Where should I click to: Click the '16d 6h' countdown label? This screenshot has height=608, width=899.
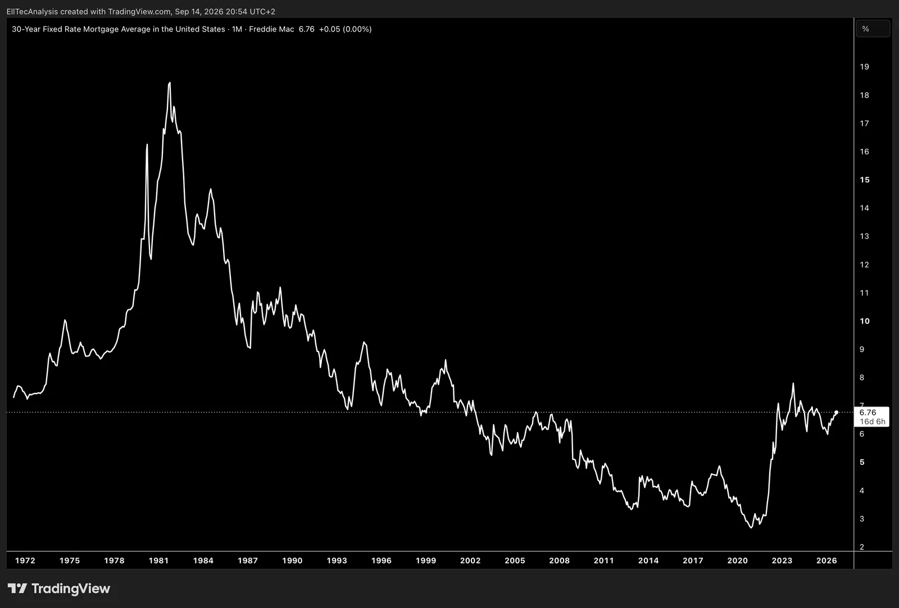tap(872, 422)
